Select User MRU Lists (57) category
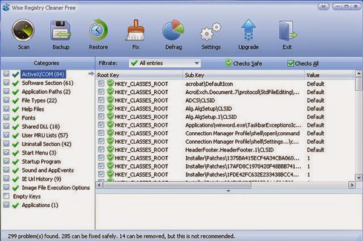 (x=45, y=135)
